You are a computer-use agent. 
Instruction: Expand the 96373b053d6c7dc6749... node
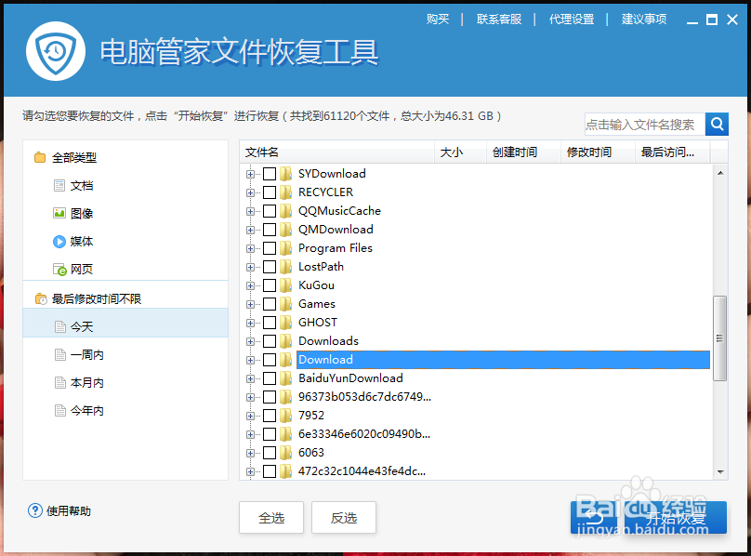coord(250,397)
